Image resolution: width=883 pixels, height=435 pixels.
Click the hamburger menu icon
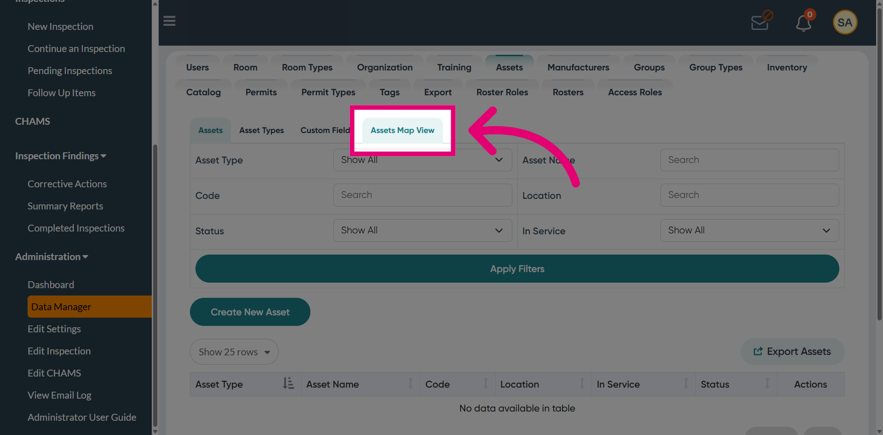tap(169, 21)
